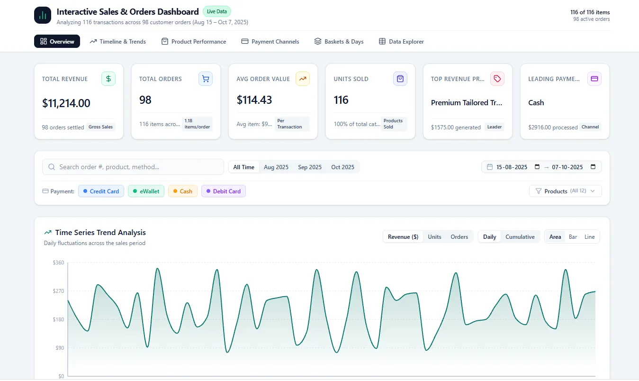
Task: Click the Gross Sales tag
Action: click(101, 127)
